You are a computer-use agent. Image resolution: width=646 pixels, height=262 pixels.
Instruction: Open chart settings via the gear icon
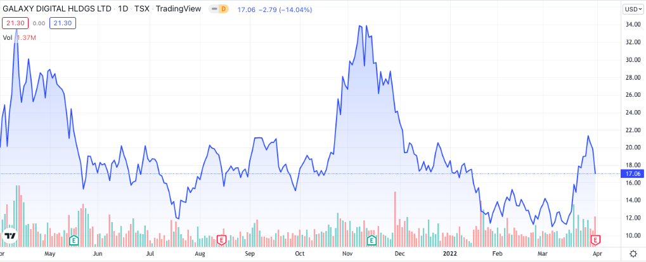(x=631, y=253)
